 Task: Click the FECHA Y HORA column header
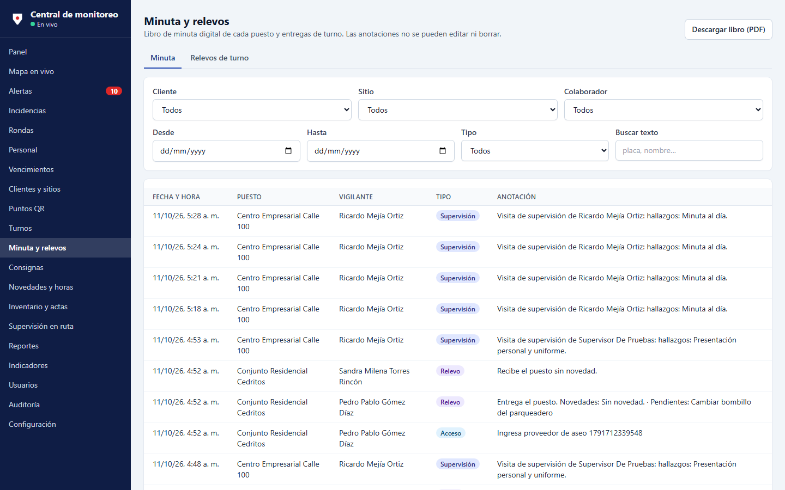(176, 197)
